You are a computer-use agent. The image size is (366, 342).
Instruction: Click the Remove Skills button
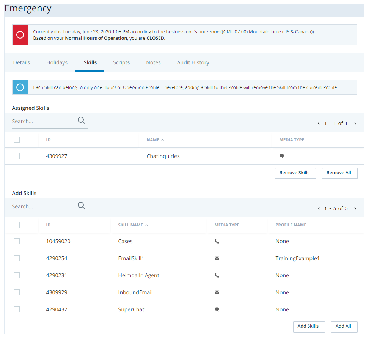[x=295, y=173]
